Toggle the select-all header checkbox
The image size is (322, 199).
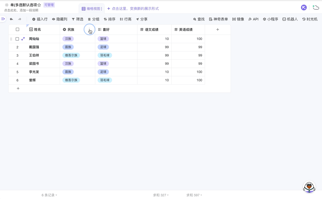pos(17,29)
